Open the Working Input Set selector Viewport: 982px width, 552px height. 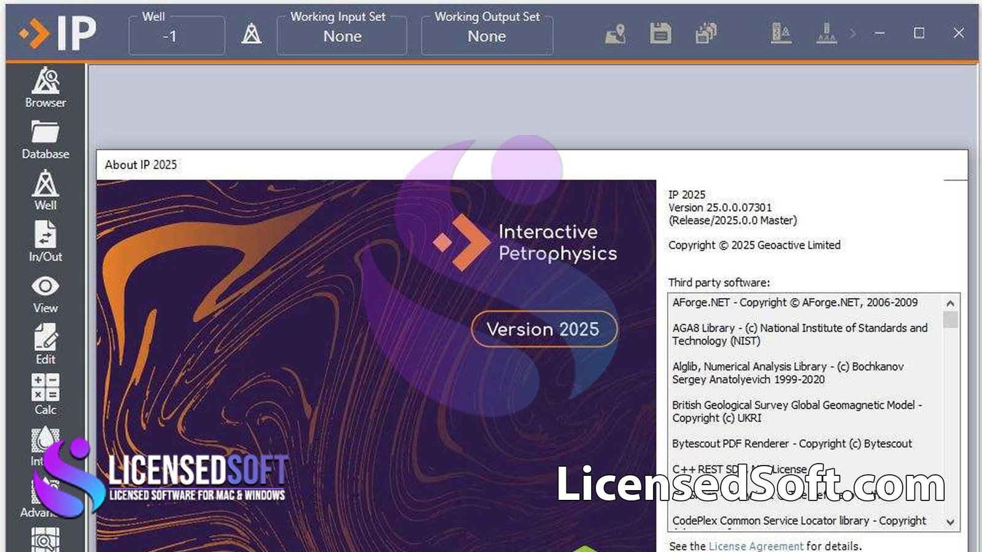[342, 37]
